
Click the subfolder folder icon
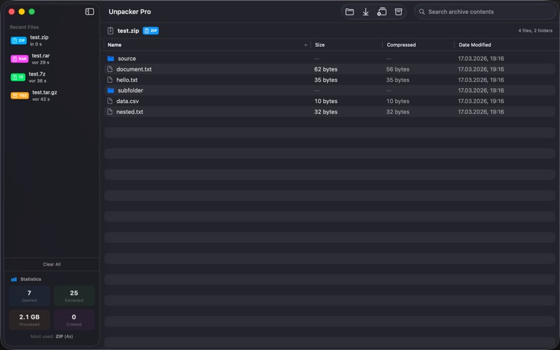click(111, 90)
